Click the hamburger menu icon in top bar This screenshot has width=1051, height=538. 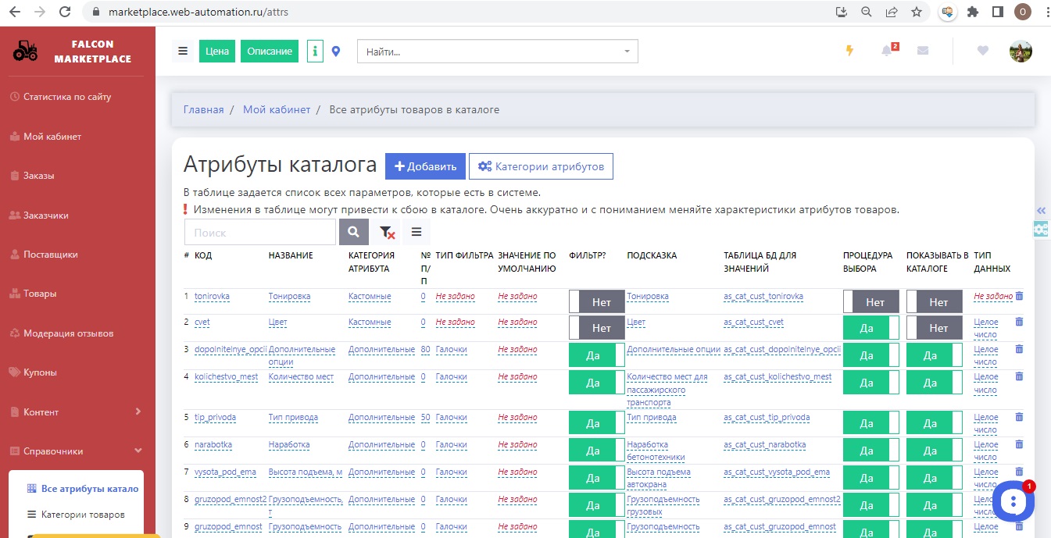pos(183,52)
